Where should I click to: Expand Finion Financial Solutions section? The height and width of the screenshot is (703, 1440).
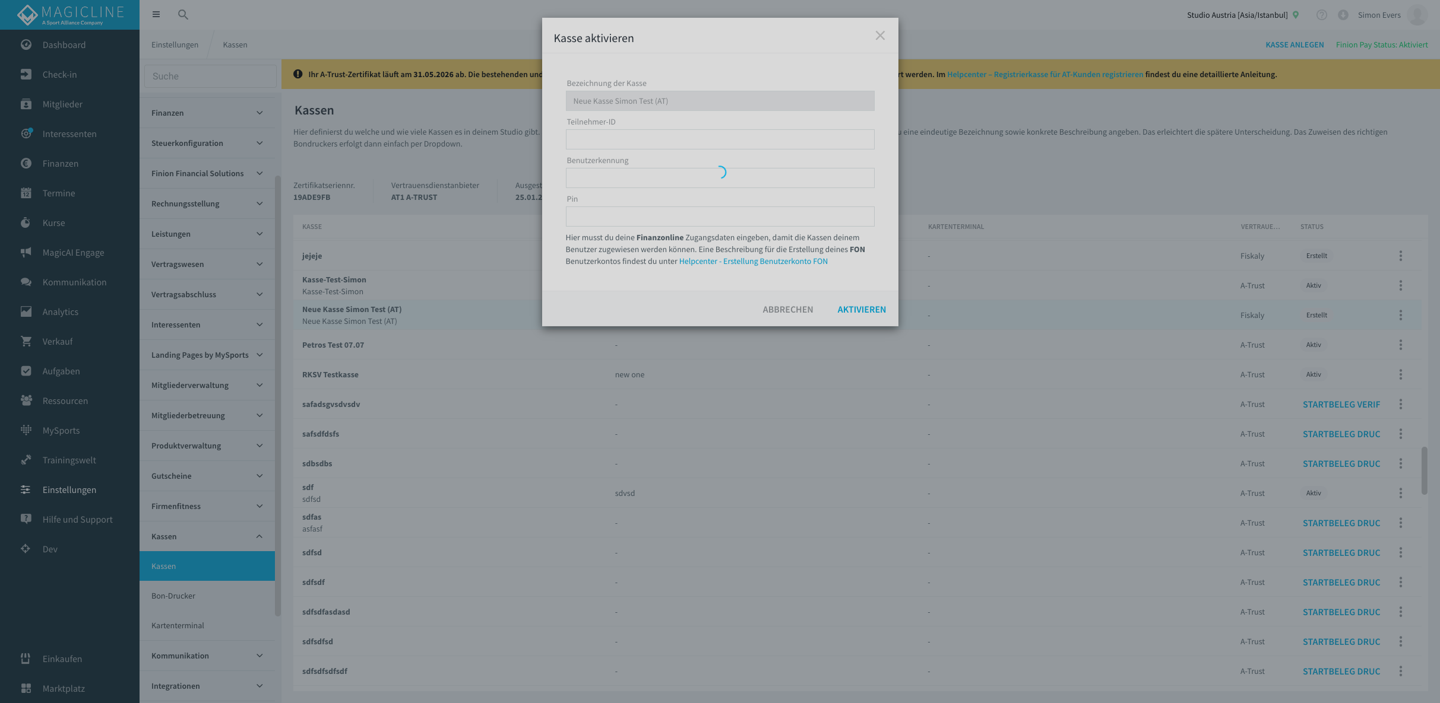(x=207, y=173)
